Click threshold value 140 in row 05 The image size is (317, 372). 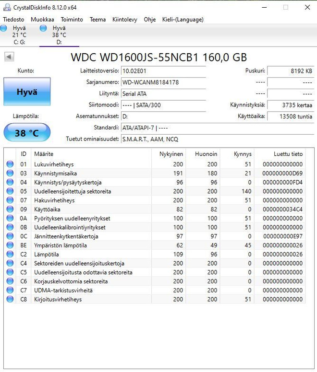[246, 191]
